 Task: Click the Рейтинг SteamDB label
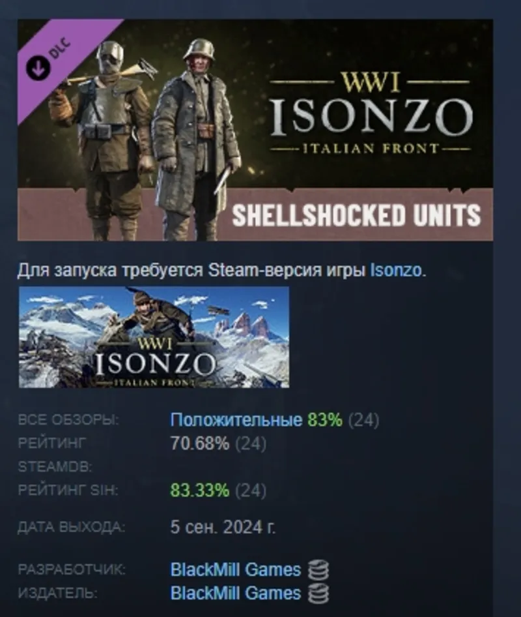pos(55,455)
